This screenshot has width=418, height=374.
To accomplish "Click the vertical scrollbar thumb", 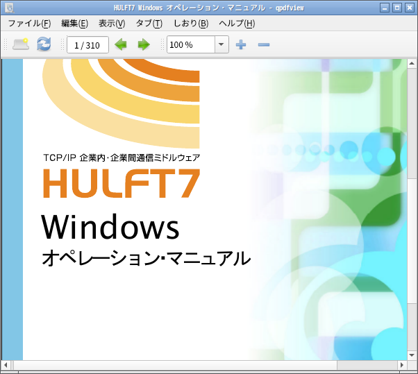I will pyautogui.click(x=412, y=241).
